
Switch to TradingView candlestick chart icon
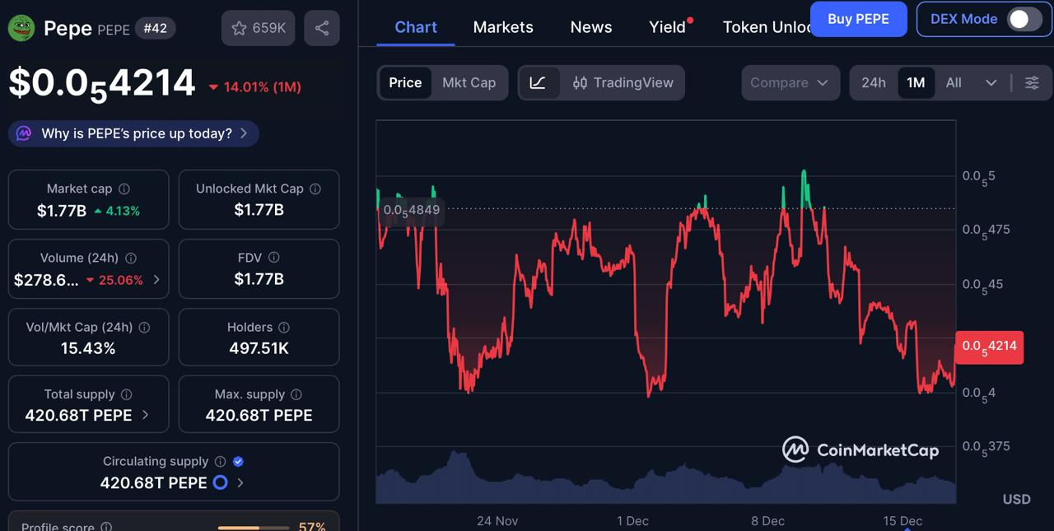pos(580,82)
